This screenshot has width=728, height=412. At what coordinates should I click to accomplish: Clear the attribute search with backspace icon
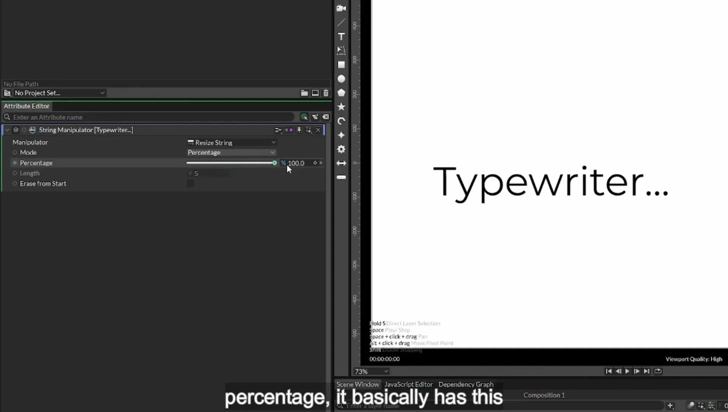point(326,117)
